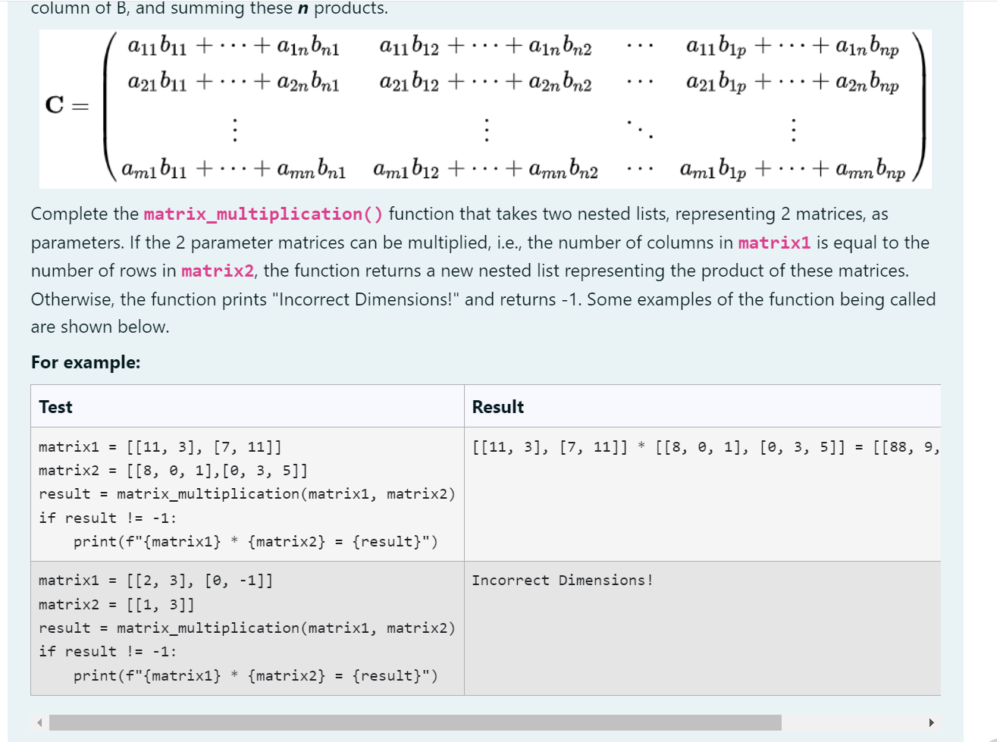Select the Test column header

pos(55,406)
